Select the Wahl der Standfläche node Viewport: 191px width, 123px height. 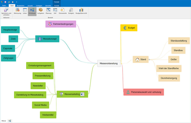click(x=169, y=68)
